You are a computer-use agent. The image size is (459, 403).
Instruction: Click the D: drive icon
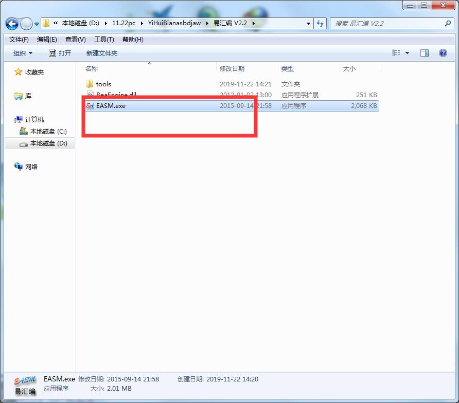pos(24,144)
